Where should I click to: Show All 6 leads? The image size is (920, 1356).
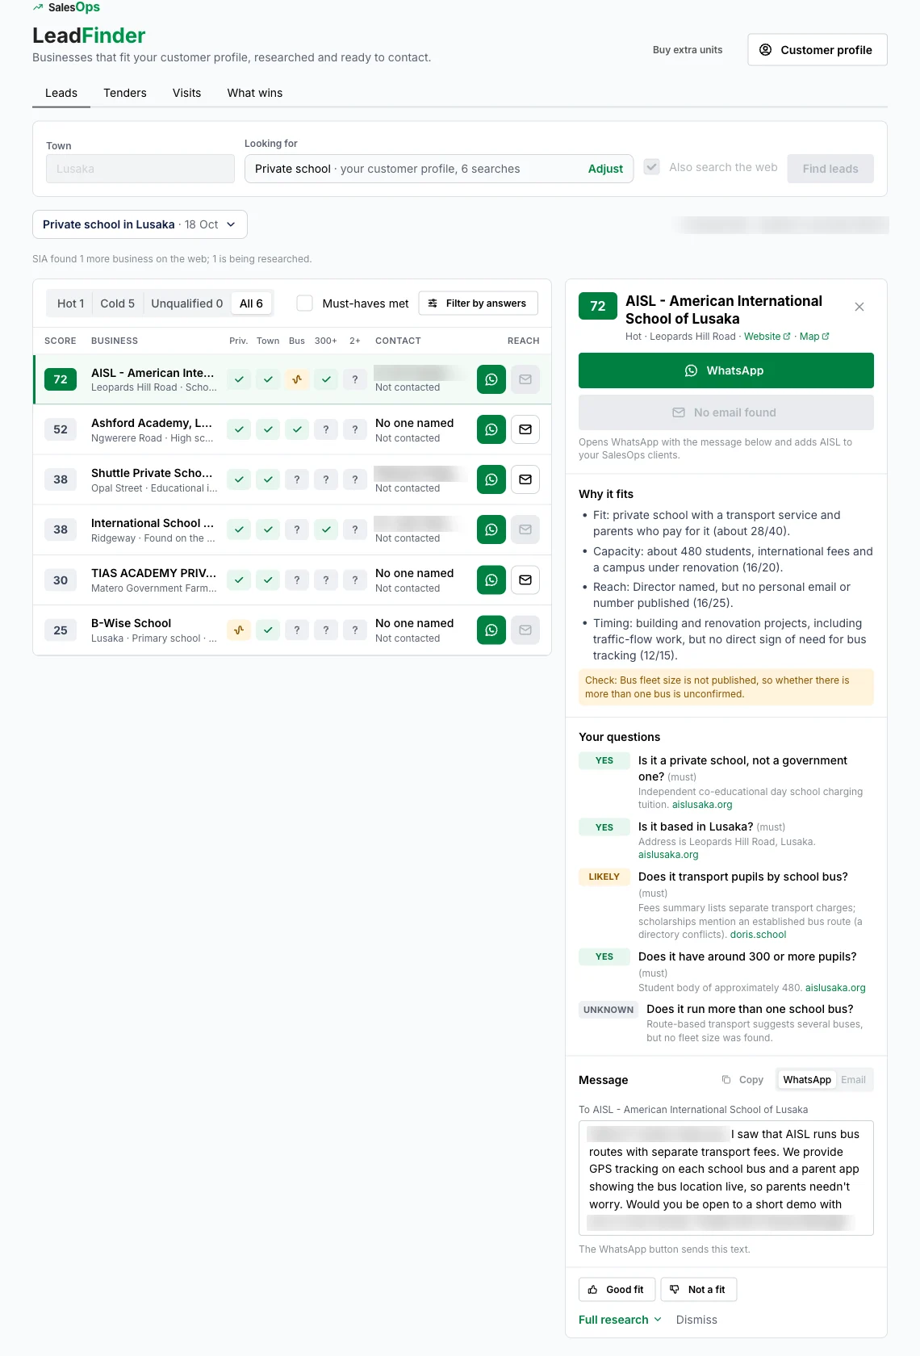pyautogui.click(x=251, y=303)
